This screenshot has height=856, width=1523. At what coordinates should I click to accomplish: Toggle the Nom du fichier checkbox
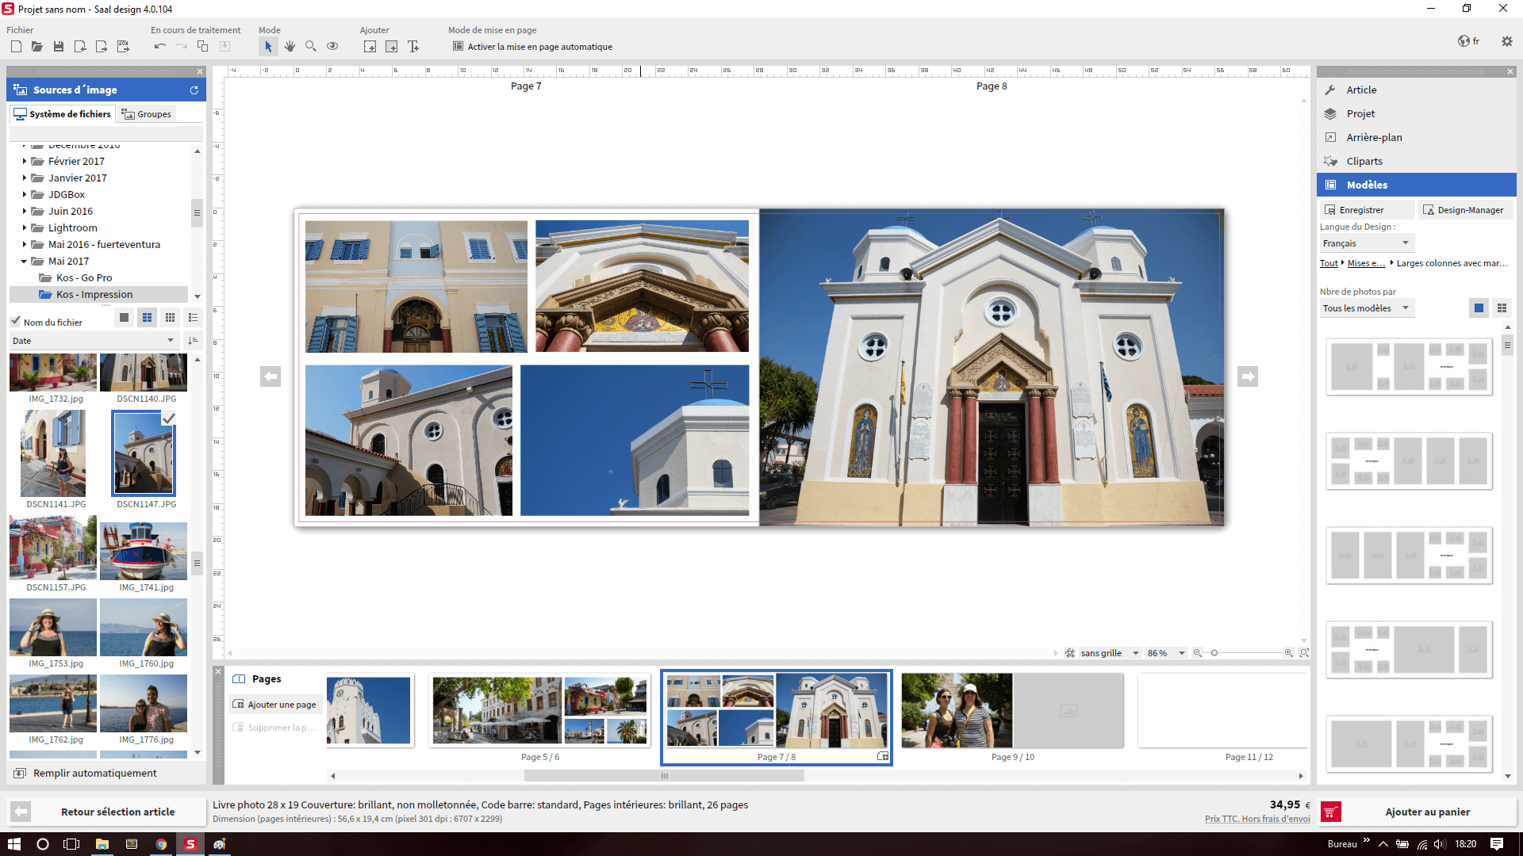15,320
